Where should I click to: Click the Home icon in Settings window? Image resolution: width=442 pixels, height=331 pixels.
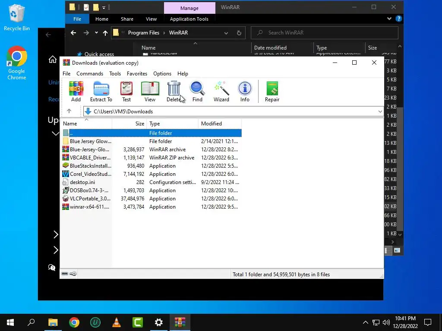(52, 59)
